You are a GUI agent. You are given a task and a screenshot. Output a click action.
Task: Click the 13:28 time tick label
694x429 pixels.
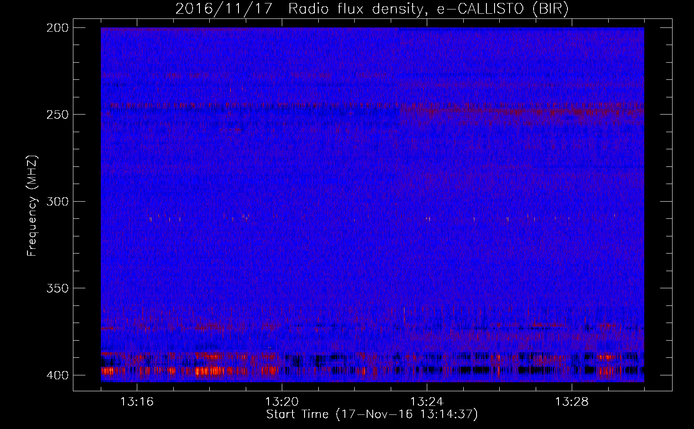(572, 402)
